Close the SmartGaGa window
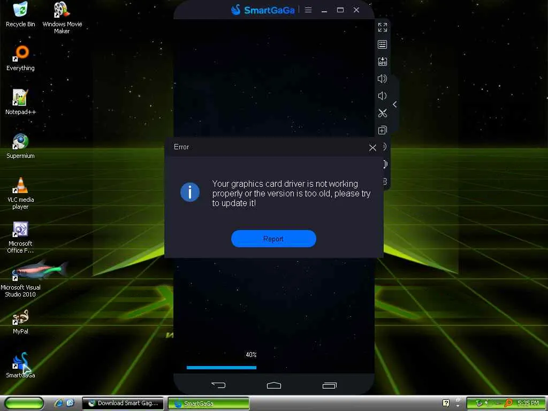The height and width of the screenshot is (411, 548). 356,10
